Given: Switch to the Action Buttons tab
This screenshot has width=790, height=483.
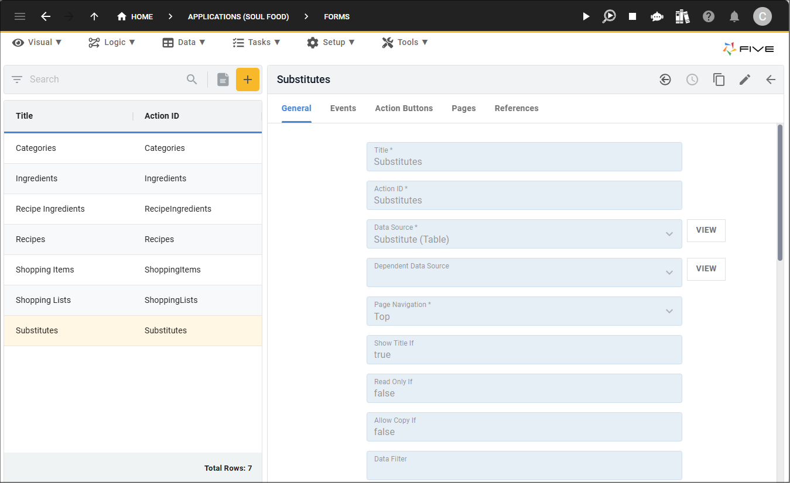Looking at the screenshot, I should [403, 108].
